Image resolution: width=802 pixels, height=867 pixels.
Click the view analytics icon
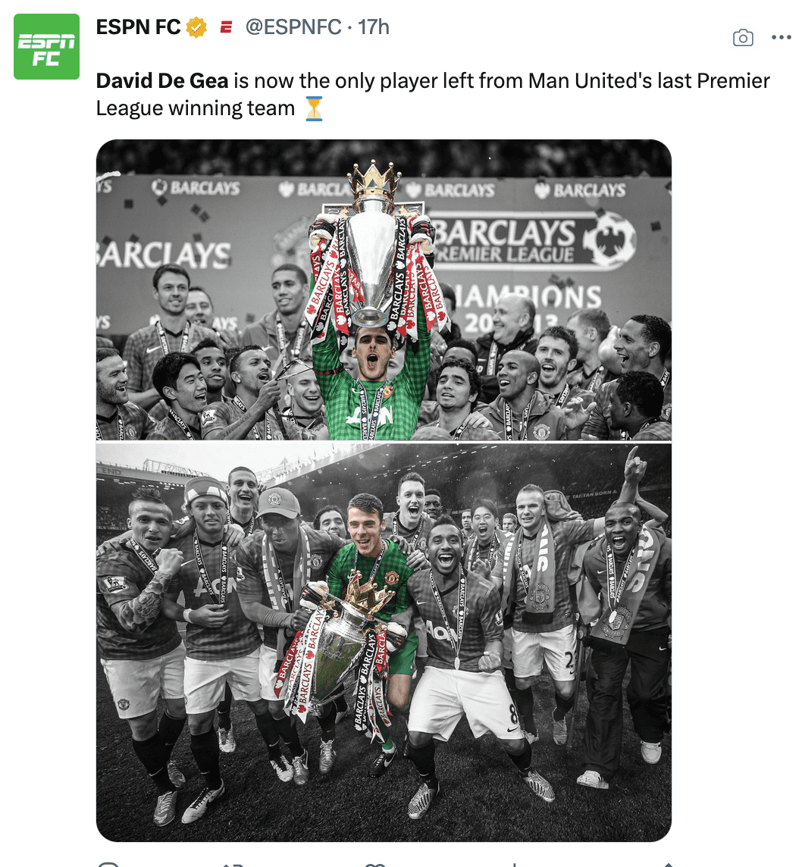tap(515, 864)
